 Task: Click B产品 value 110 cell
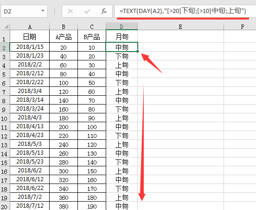click(92, 135)
